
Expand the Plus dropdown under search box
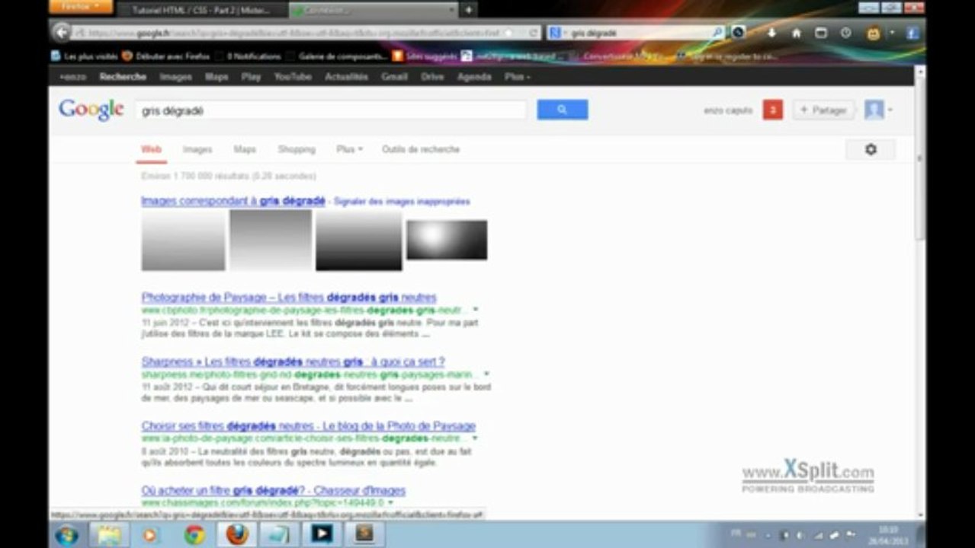tap(349, 149)
